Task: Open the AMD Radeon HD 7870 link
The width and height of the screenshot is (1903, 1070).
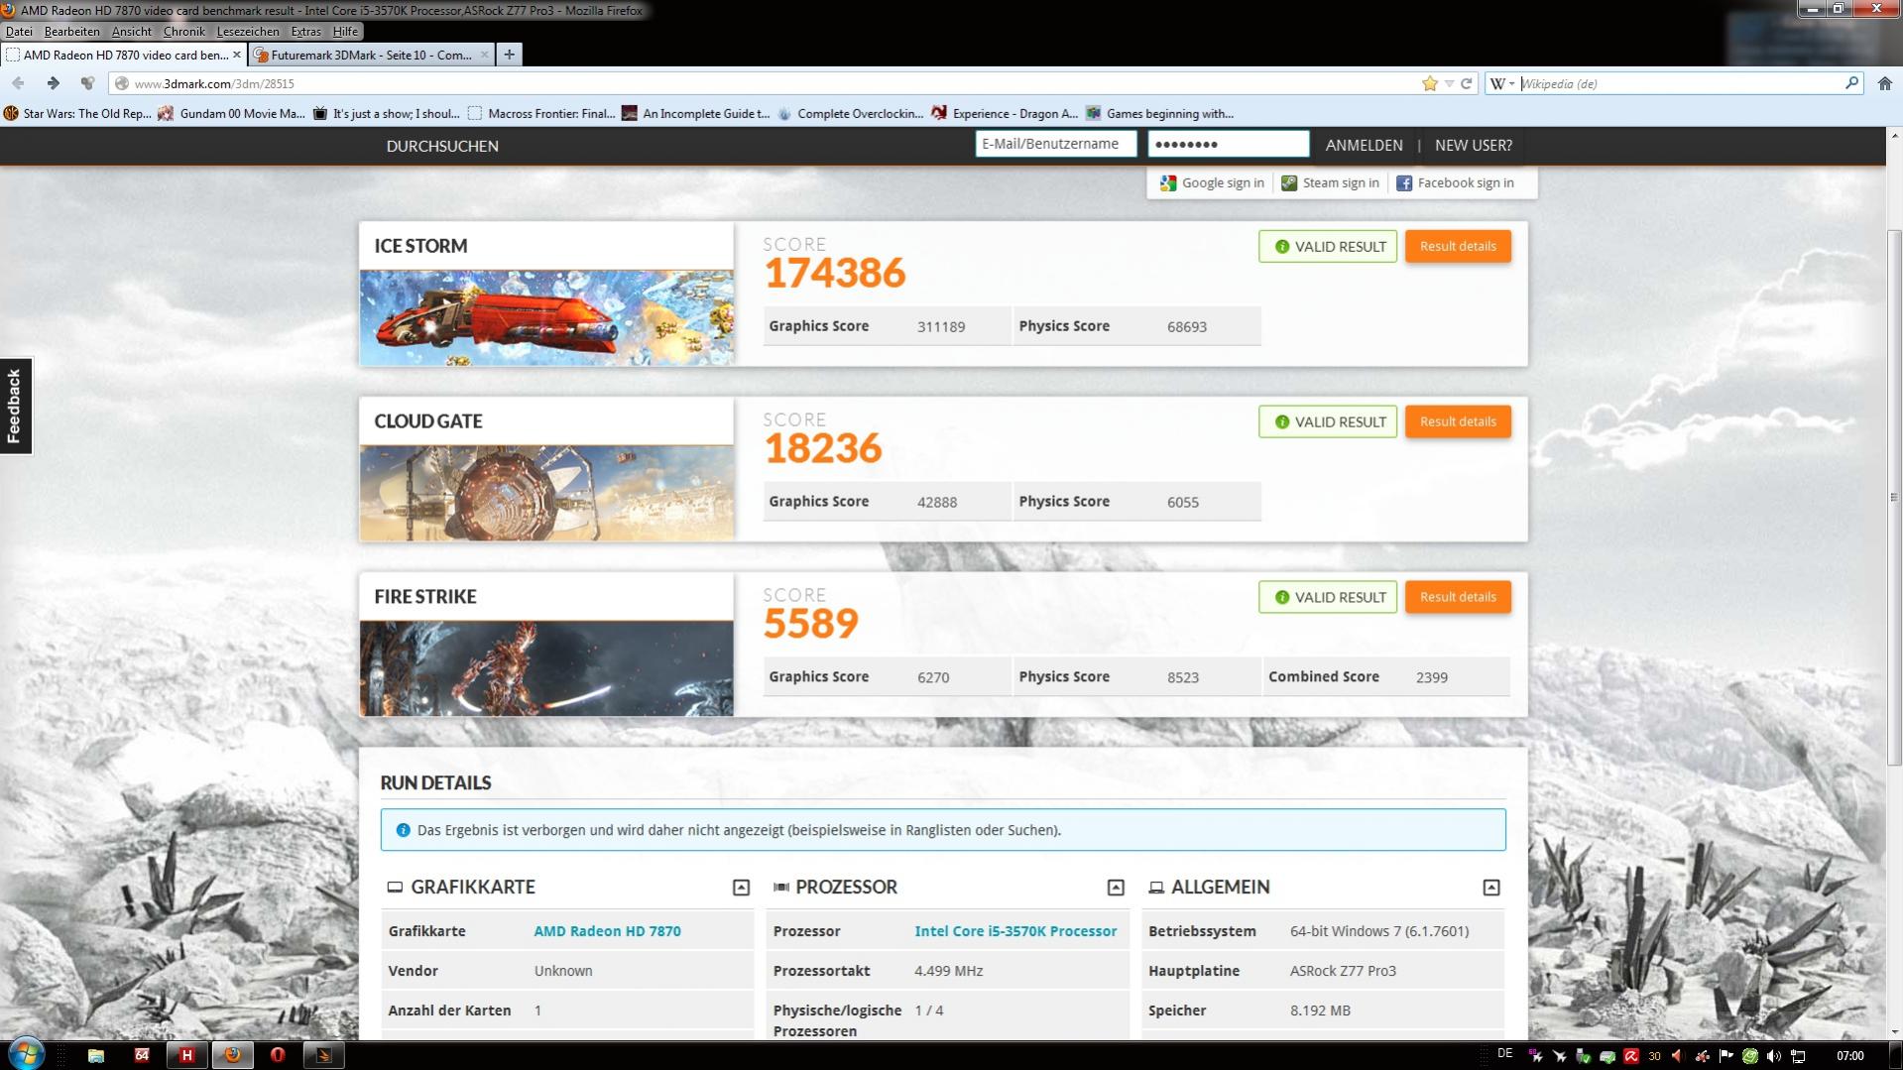Action: (x=607, y=931)
